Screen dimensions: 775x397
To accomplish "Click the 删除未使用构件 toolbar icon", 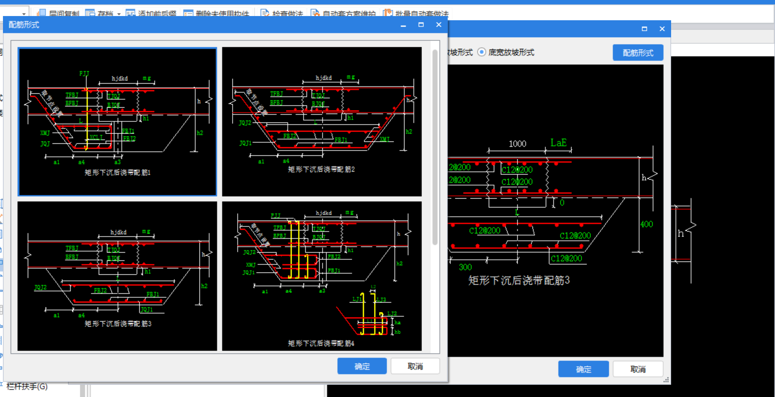I will click(188, 13).
